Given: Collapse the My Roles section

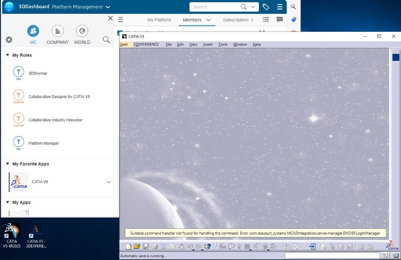Looking at the screenshot, I should click(x=8, y=55).
